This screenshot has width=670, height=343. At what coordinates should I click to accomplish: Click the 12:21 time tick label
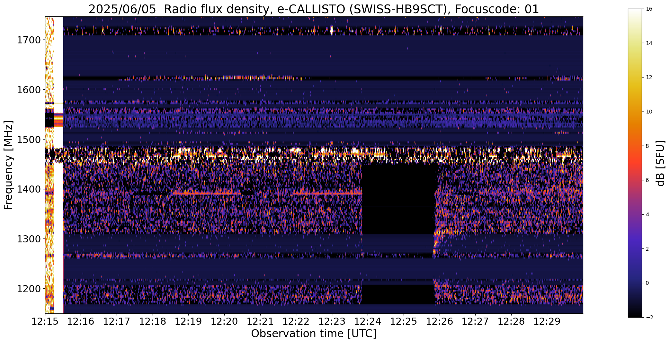260,321
